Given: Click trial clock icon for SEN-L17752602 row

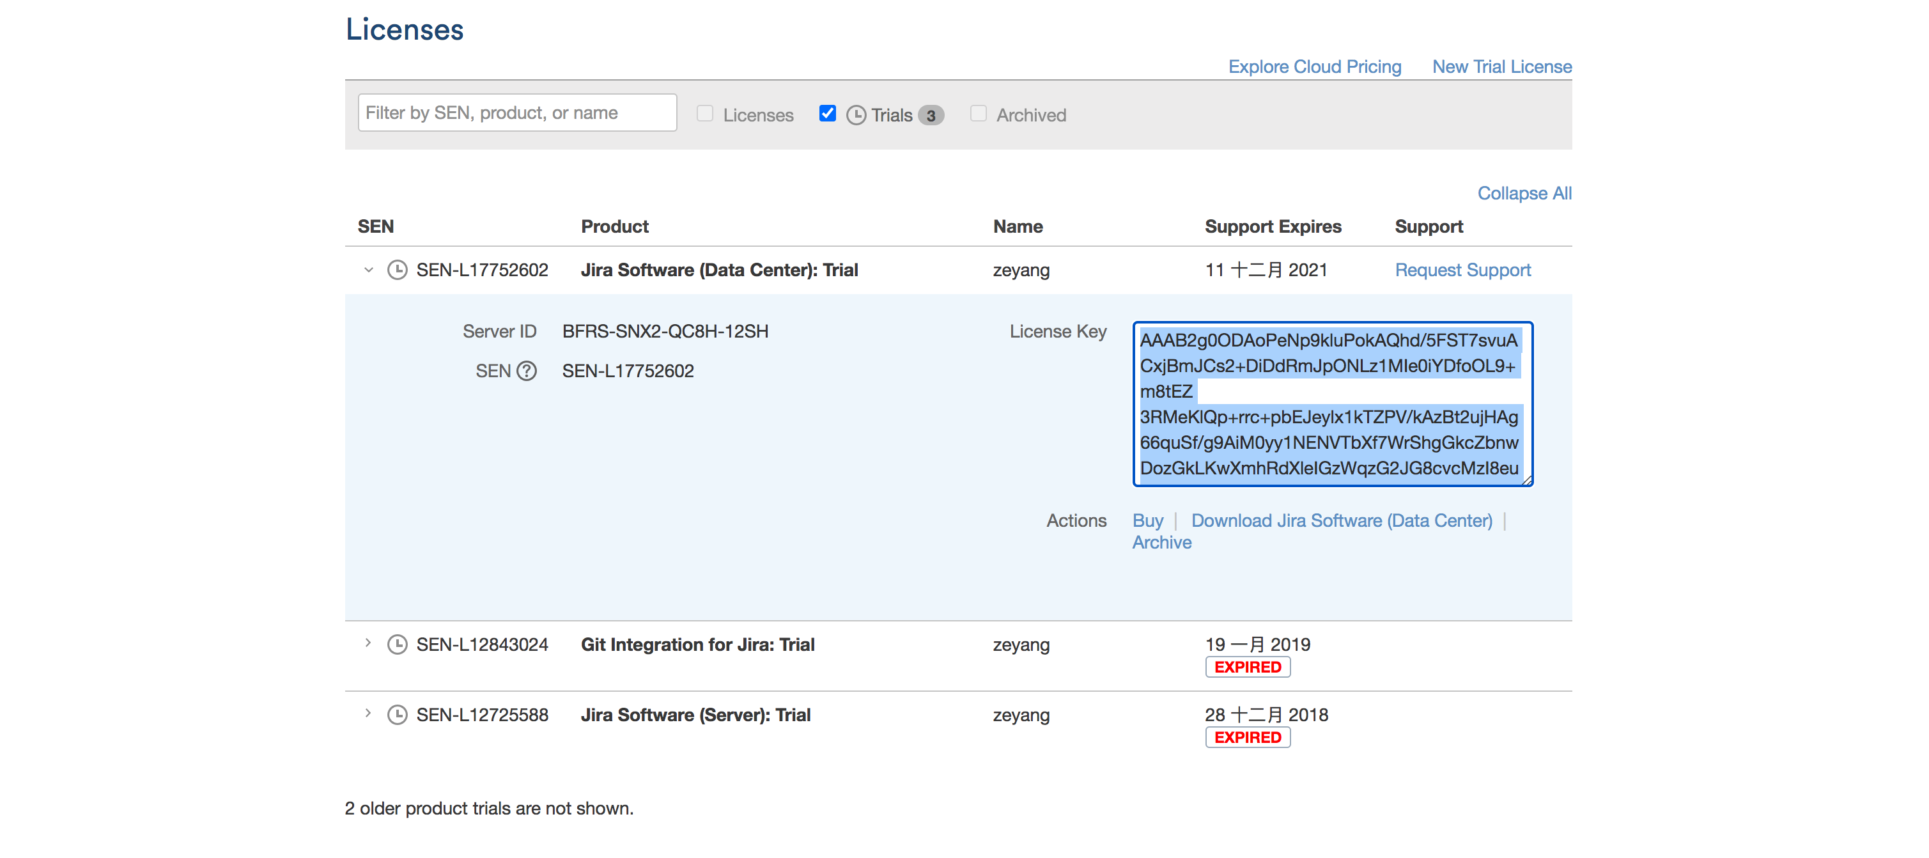Looking at the screenshot, I should (397, 270).
